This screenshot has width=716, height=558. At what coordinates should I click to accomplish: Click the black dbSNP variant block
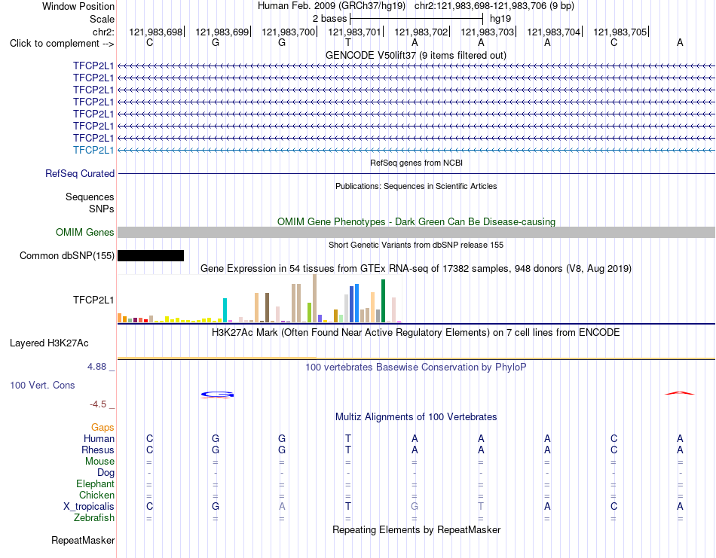click(151, 255)
